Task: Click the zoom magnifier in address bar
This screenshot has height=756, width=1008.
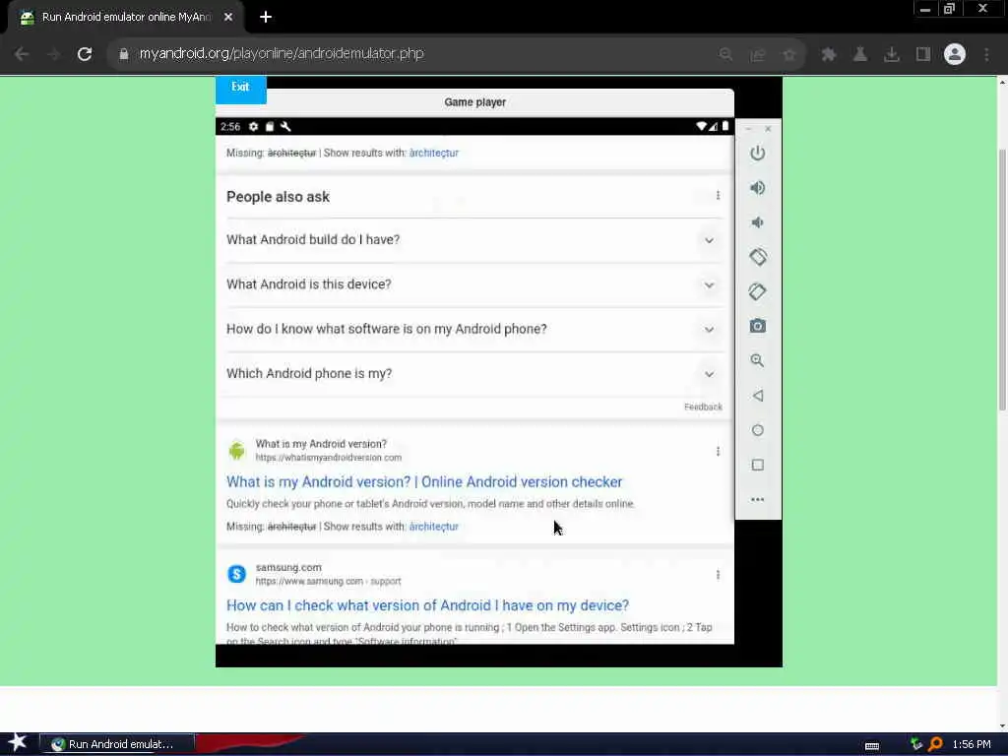Action: pos(725,55)
